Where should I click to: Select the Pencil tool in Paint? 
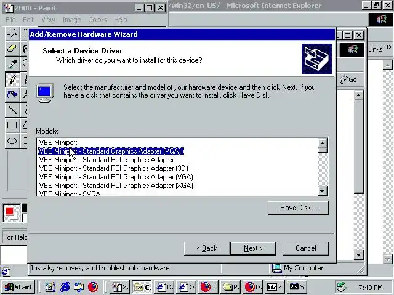pos(12,79)
